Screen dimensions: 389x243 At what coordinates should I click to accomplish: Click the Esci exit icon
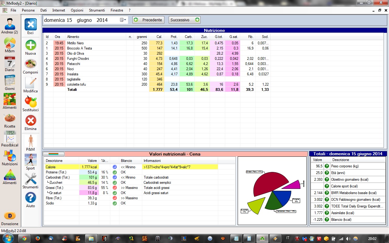pos(30,25)
